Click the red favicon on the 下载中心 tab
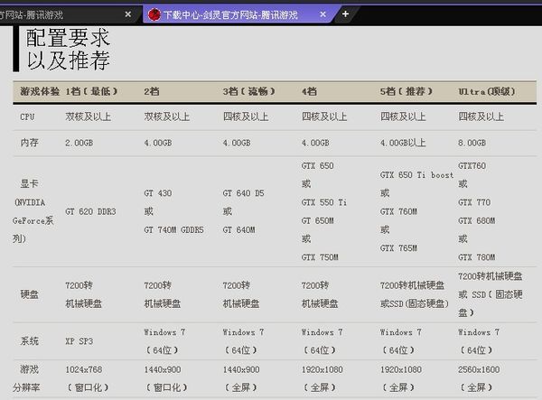Image resolution: width=542 pixels, height=400 pixels. pos(154,14)
